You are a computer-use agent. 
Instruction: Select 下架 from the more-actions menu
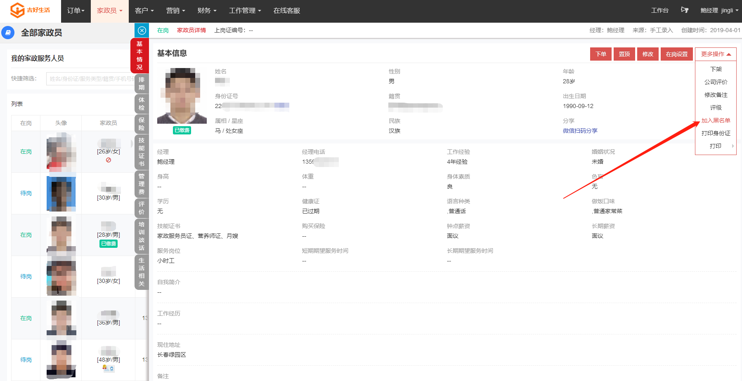pyautogui.click(x=716, y=69)
